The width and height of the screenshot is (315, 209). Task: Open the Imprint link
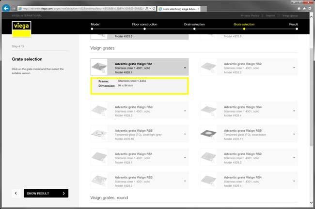pyautogui.click(x=270, y=15)
